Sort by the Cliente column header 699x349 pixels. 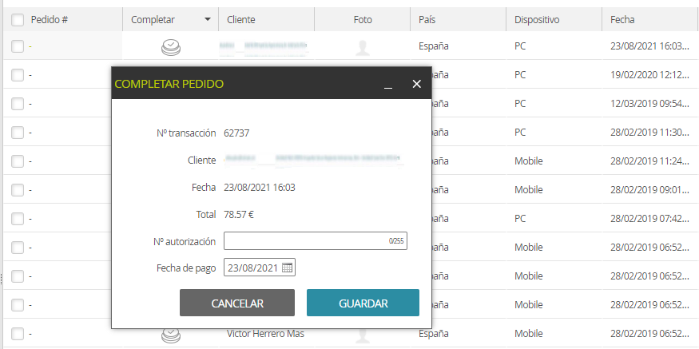[241, 20]
